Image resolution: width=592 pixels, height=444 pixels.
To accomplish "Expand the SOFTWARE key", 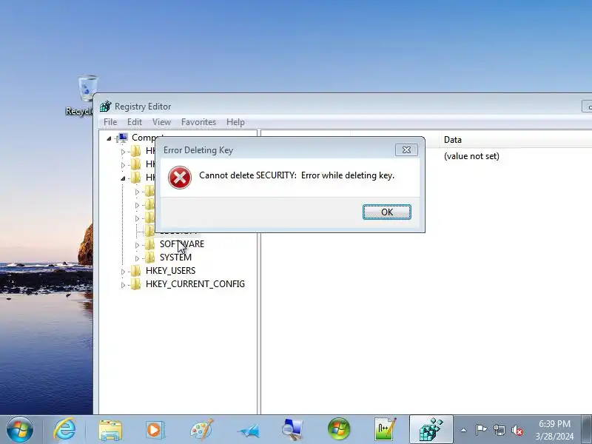I will pyautogui.click(x=137, y=245).
